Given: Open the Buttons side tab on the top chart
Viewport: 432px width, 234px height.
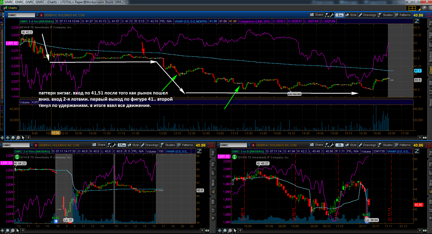Looking at the screenshot, I should coord(430,56).
